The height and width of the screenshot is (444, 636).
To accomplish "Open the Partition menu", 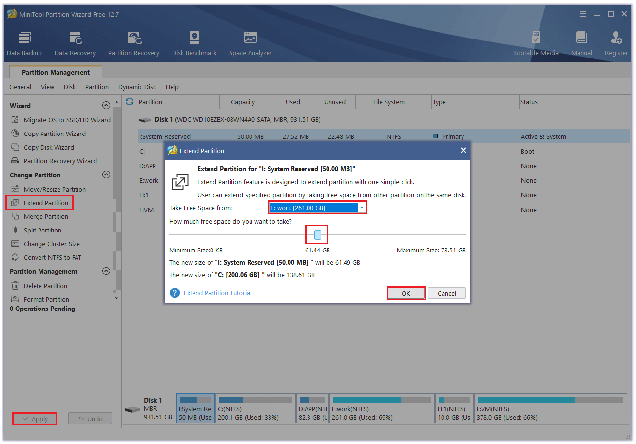I will point(97,87).
